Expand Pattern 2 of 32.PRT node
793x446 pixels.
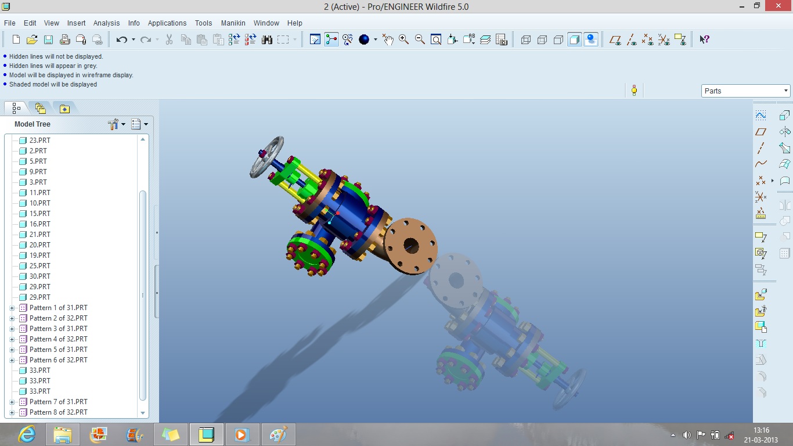(x=12, y=318)
